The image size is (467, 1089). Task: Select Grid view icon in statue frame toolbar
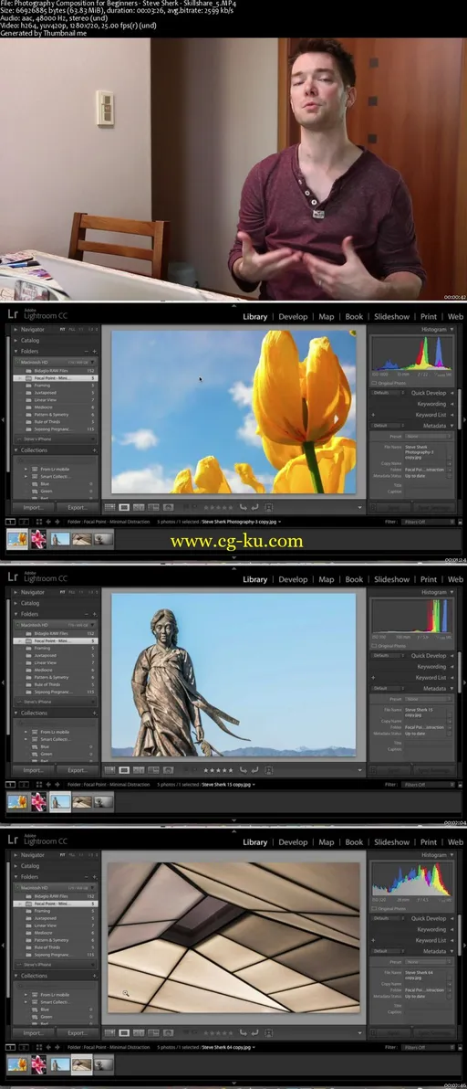[x=109, y=770]
